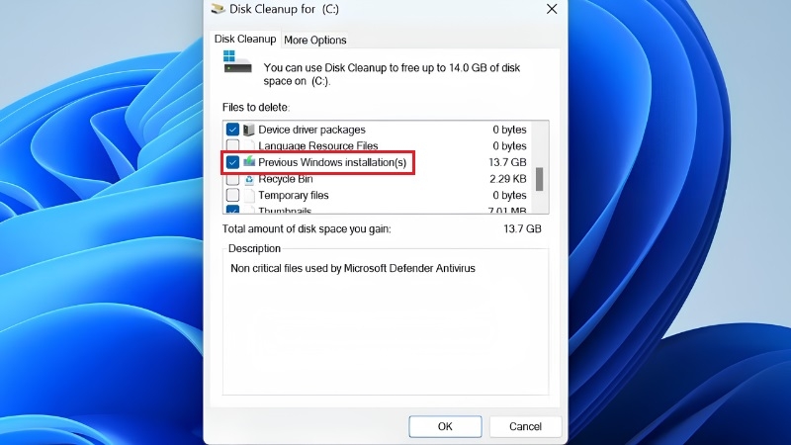The height and width of the screenshot is (445, 791).
Task: Select the Recycle Bin row text
Action: 286,179
